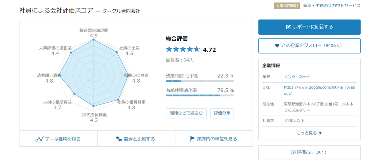Click the 有給休暇消化率 progress bar
Screen dimensions: 365x162
pos(199,95)
